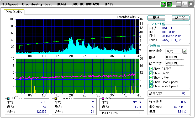The width and height of the screenshot is (195, 118).
Task: Click the 開始 start button
Action: [x=156, y=18]
